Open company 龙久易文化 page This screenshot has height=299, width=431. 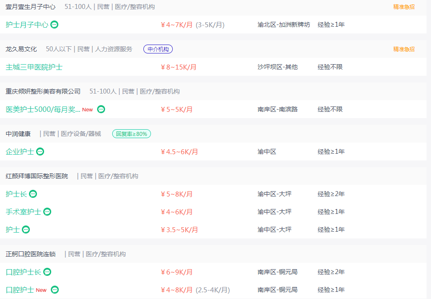(x=21, y=49)
